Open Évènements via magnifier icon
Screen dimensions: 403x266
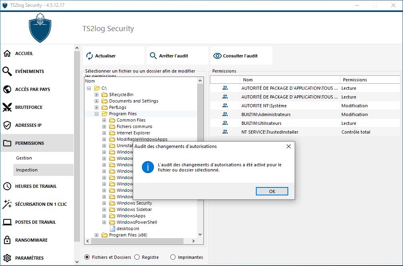pos(7,71)
